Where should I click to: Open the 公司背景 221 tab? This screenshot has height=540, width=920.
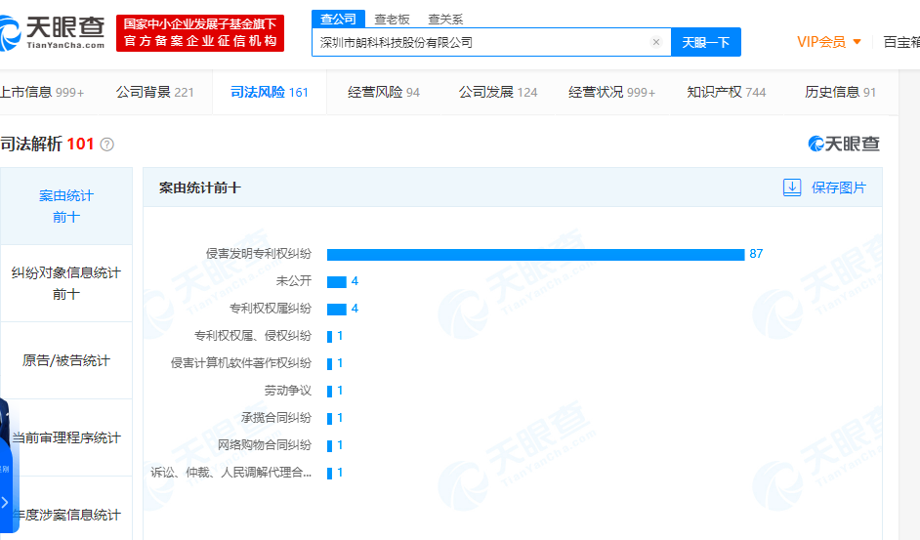155,92
